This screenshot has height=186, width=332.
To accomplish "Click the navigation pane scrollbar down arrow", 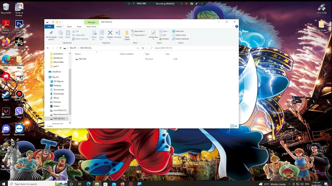I will (70, 123).
